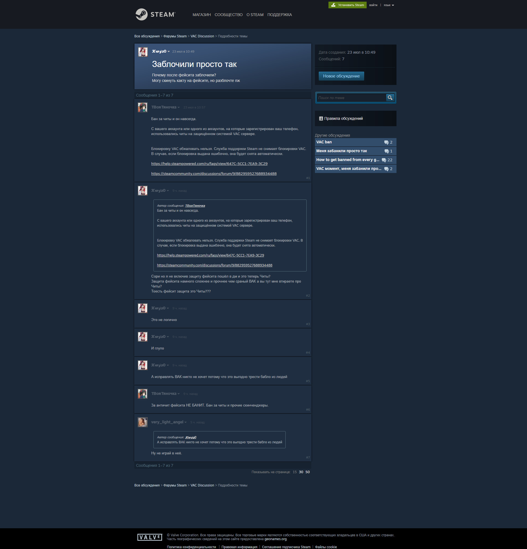This screenshot has height=549, width=527.
Task: Open Соглашение подписчика Steam footer link
Action: [286, 547]
